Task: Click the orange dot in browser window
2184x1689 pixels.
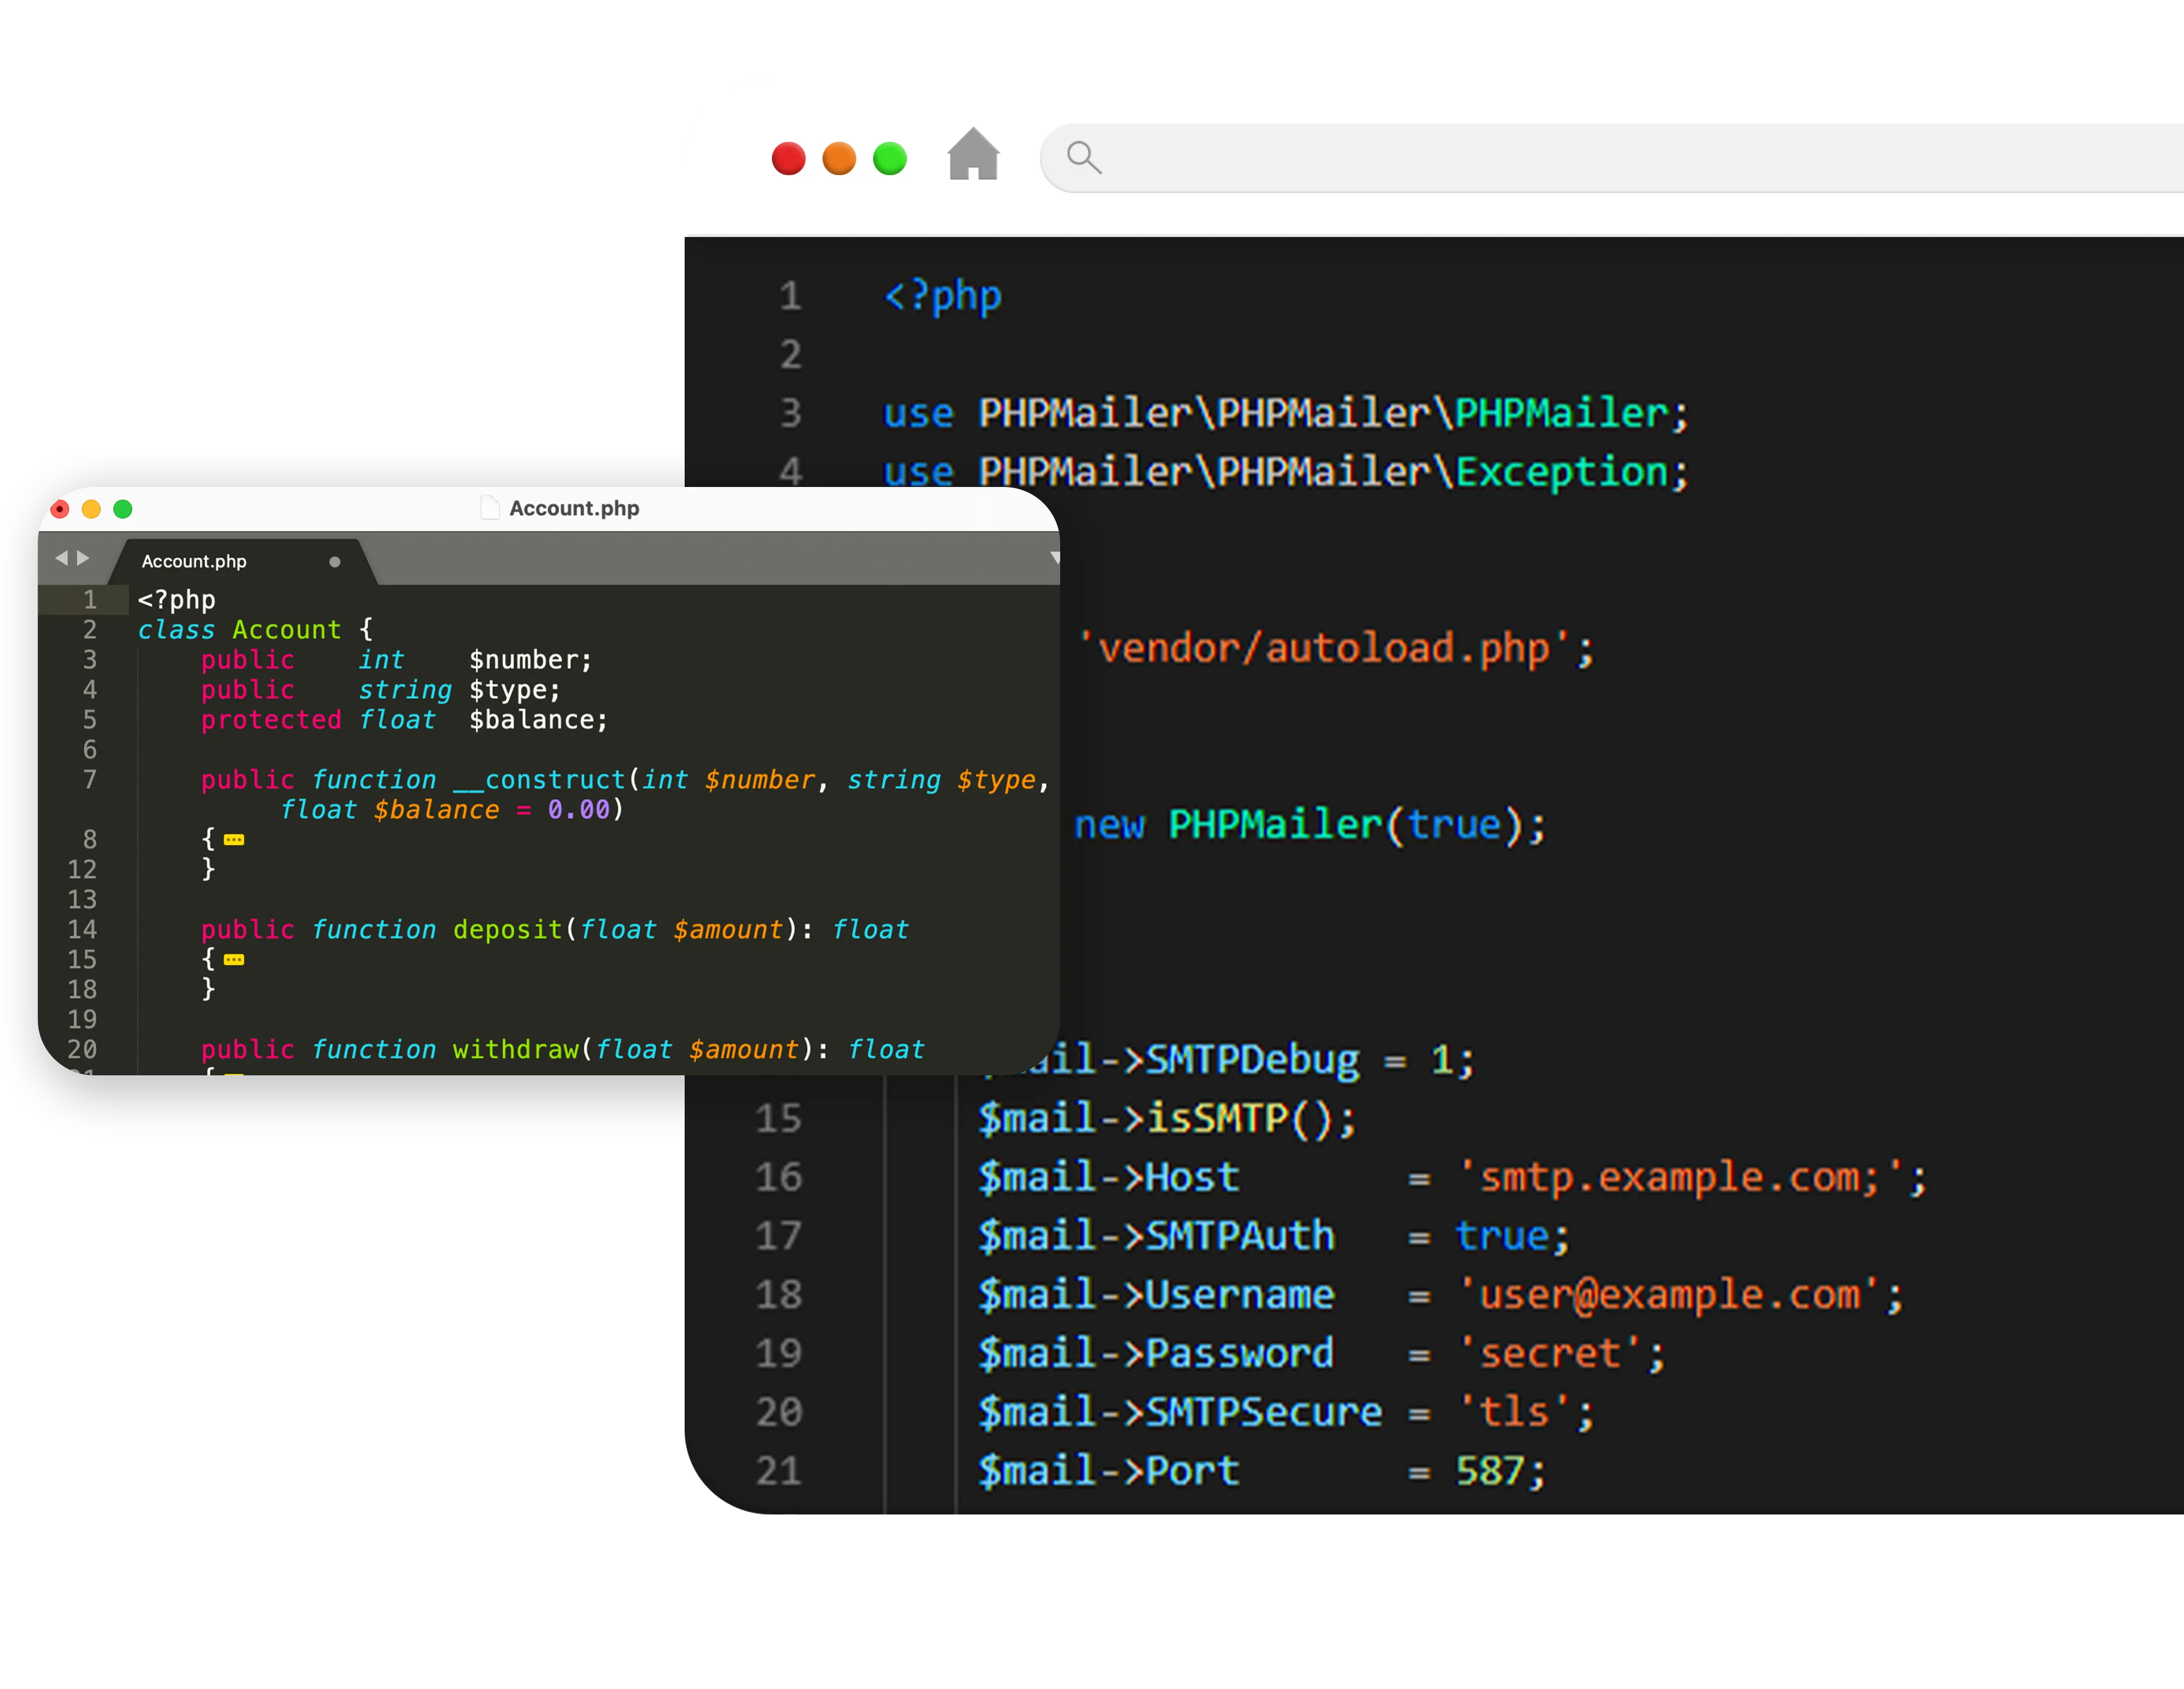Action: (839, 158)
